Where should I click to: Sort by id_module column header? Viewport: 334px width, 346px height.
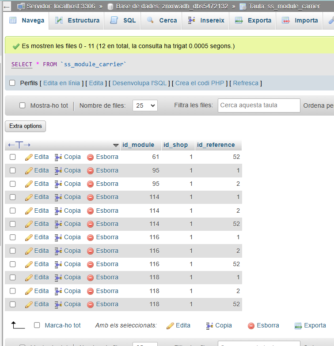point(138,145)
